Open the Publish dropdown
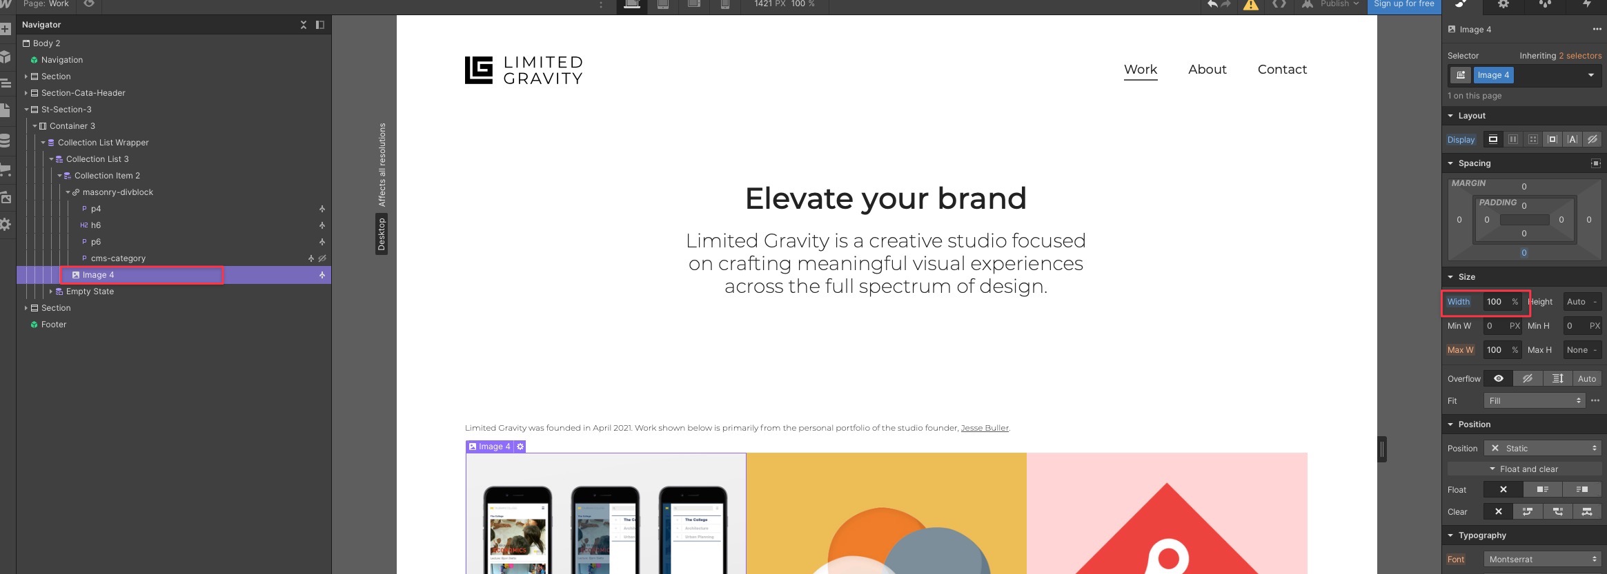The height and width of the screenshot is (574, 1607). [x=1329, y=4]
